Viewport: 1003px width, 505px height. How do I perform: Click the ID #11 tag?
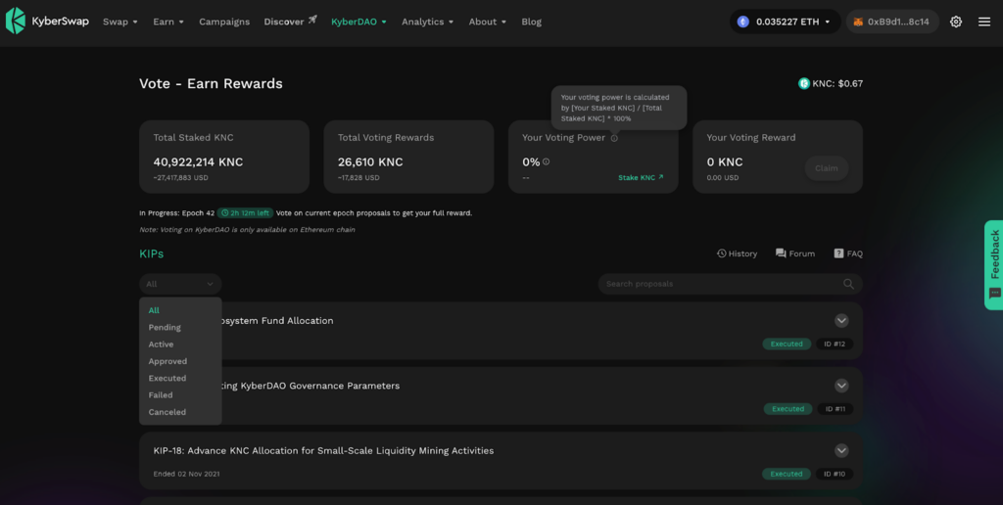click(x=835, y=409)
